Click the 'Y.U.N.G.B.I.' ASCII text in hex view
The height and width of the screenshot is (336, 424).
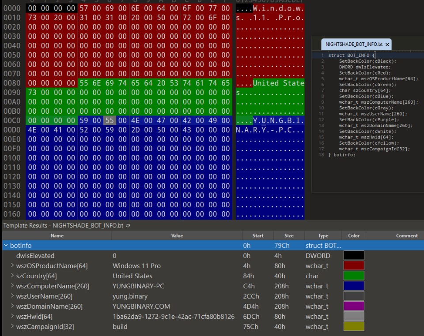coord(279,120)
